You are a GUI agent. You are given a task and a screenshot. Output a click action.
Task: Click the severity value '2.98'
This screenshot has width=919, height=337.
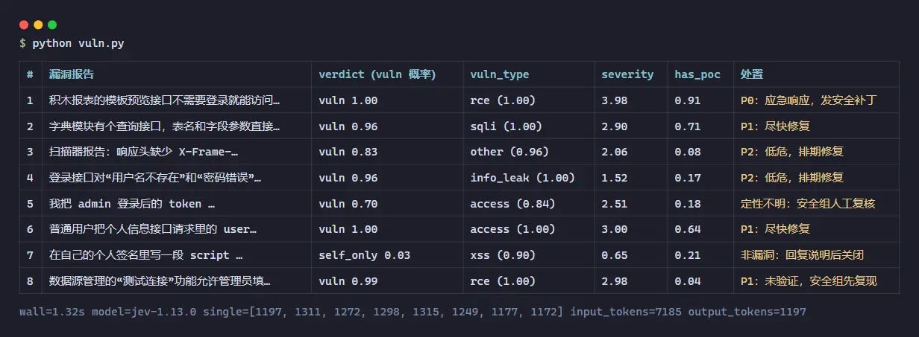(x=614, y=281)
